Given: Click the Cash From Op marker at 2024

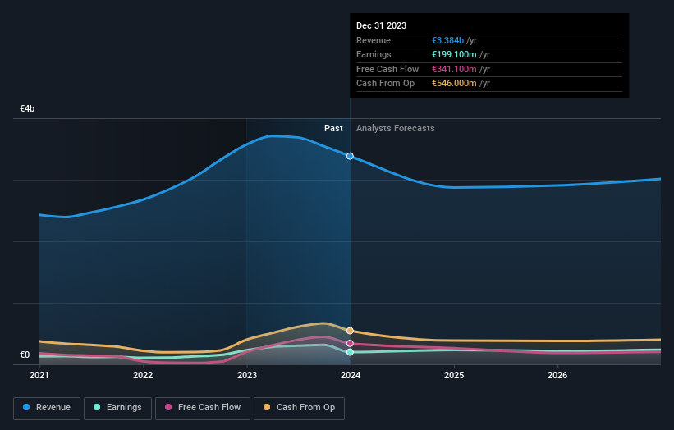Looking at the screenshot, I should click(350, 331).
